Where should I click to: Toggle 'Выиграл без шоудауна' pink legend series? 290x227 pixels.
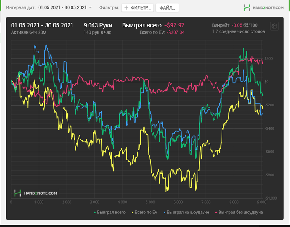[239, 213]
